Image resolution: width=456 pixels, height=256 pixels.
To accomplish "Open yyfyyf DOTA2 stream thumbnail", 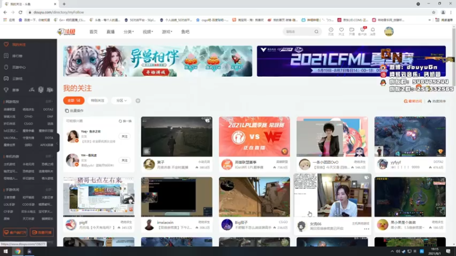I will point(410,137).
